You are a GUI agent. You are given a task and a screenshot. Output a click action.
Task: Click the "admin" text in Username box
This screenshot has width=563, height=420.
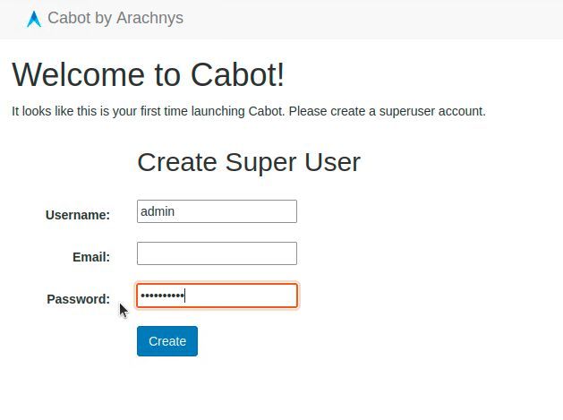tap(158, 211)
